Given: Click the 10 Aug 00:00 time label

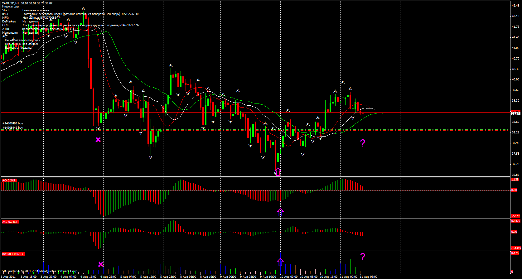Looking at the screenshot, I should pos(288,277).
